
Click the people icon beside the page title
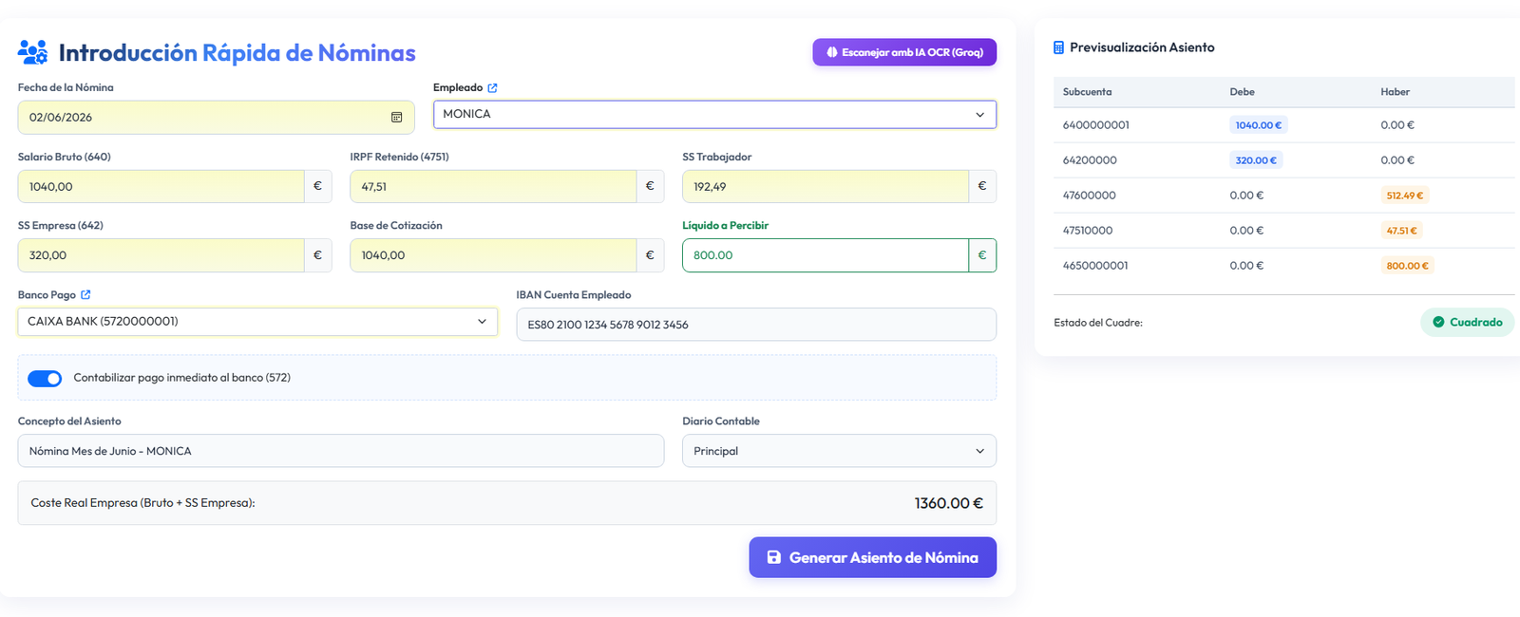pos(32,52)
